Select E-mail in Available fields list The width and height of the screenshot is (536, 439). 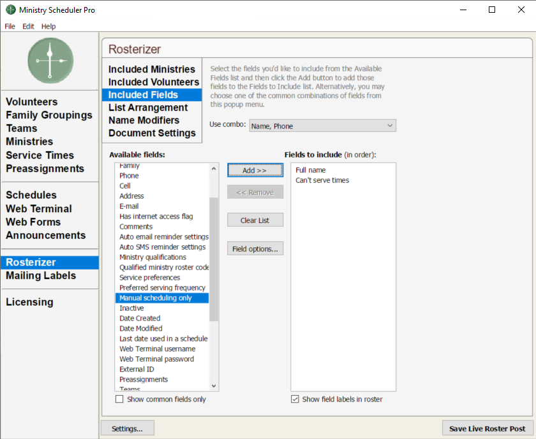coord(129,206)
